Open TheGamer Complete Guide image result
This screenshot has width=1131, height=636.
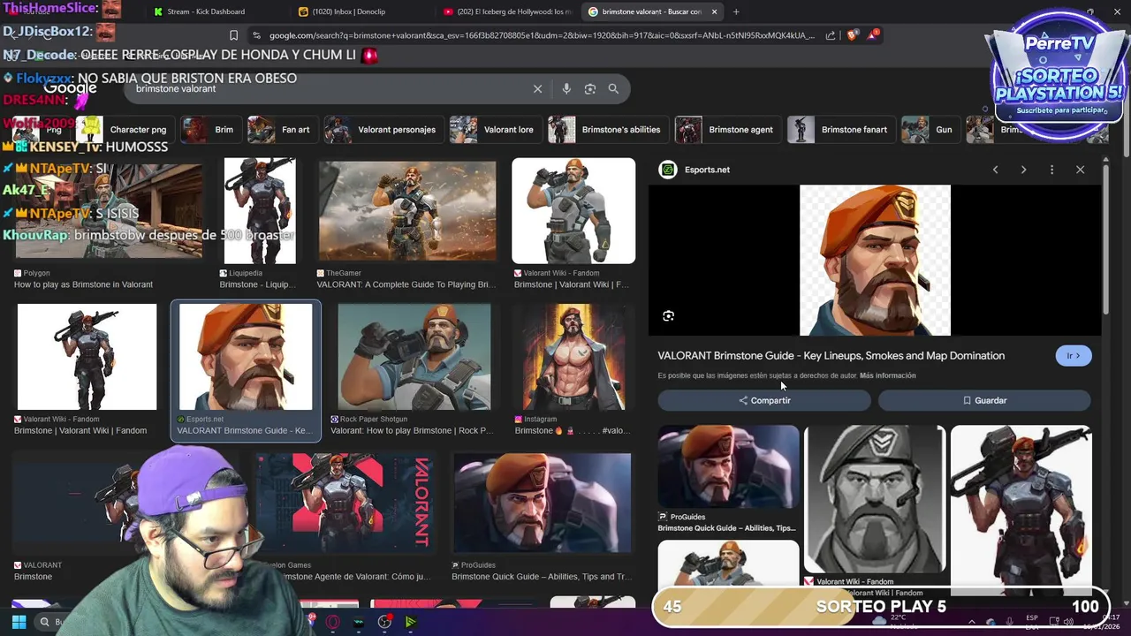click(407, 211)
